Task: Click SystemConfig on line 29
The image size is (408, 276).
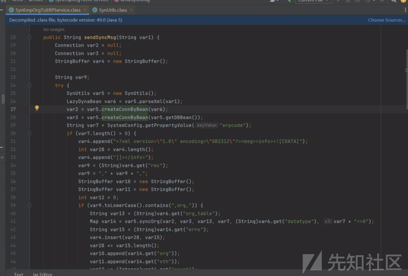Action: [x=125, y=125]
